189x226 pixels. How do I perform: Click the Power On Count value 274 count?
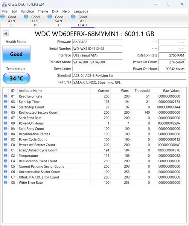coord(172,62)
